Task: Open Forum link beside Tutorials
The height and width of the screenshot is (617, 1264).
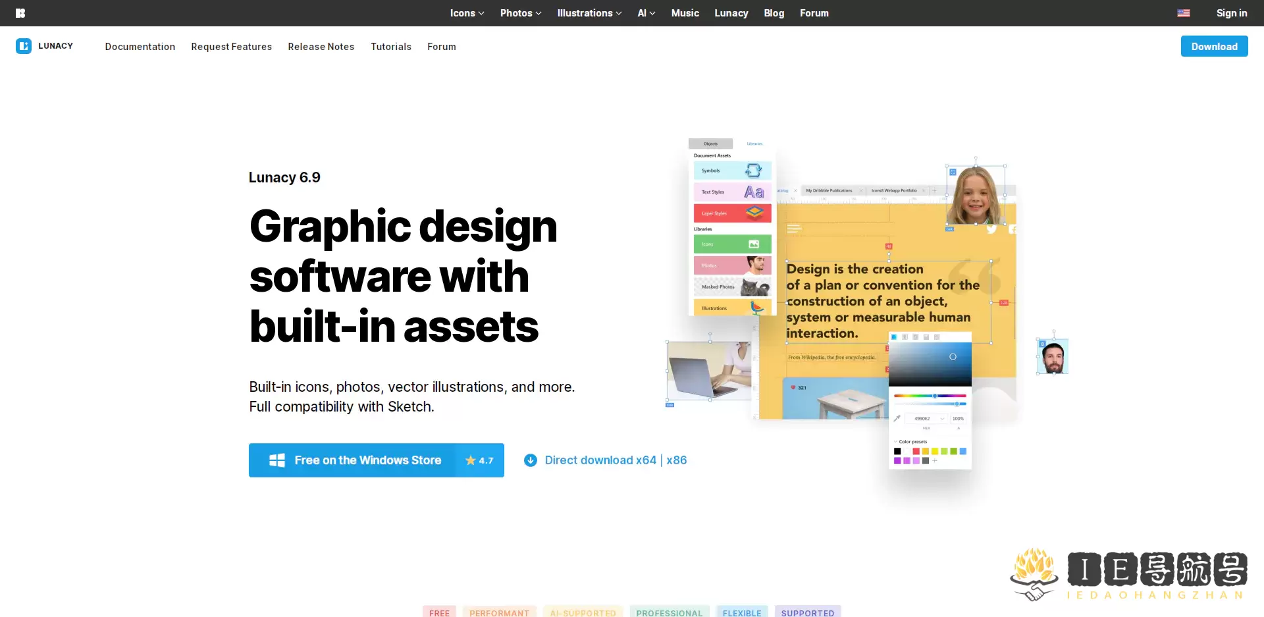Action: (442, 47)
